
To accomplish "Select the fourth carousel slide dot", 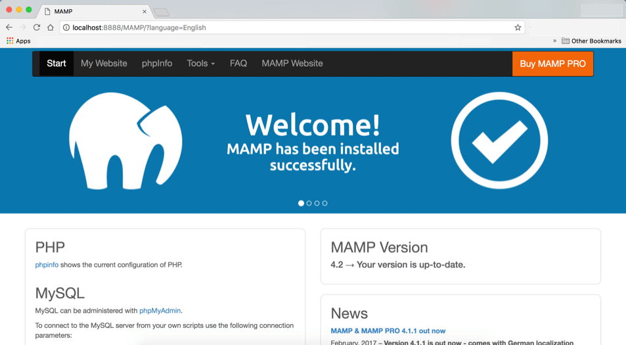I will pos(325,203).
